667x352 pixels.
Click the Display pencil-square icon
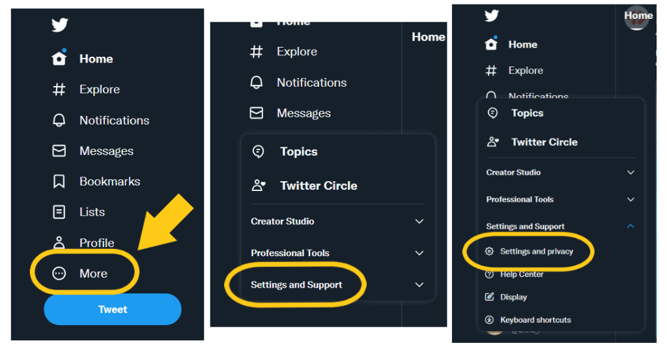490,297
